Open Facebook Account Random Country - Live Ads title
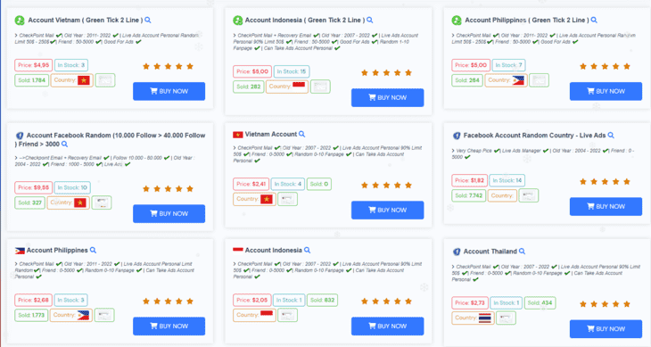Viewport: 651px width, 347px height. (x=534, y=136)
